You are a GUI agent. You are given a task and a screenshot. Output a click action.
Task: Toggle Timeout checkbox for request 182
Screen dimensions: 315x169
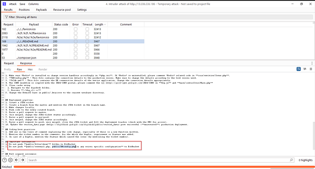point(87,29)
